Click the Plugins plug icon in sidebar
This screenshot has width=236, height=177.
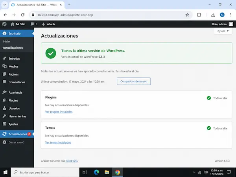pyautogui.click(x=4, y=100)
